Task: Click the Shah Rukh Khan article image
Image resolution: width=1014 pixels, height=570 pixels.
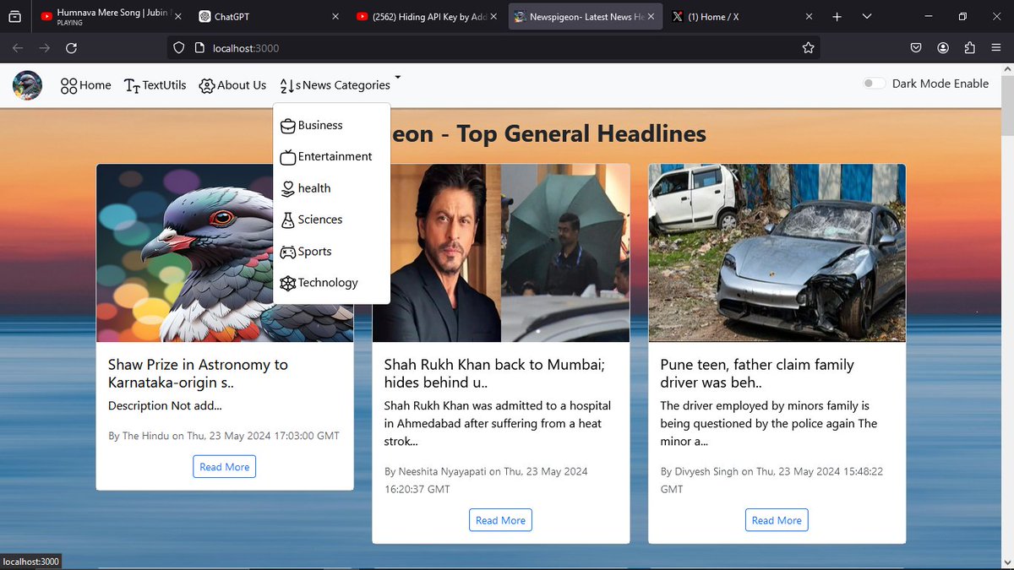Action: 501,253
